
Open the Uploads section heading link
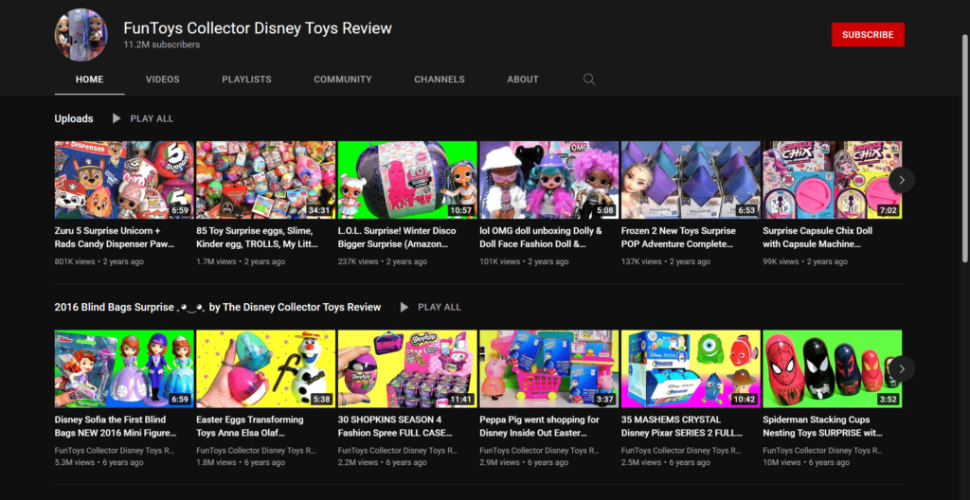[74, 118]
